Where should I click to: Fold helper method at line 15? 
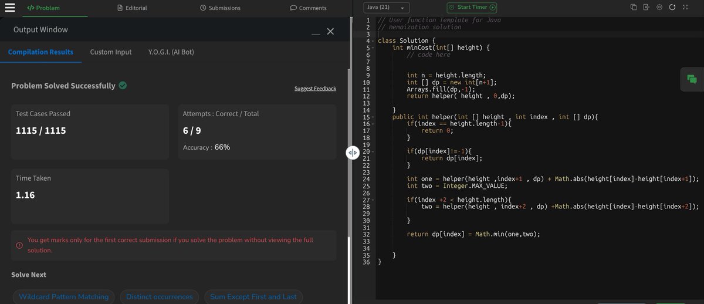pyautogui.click(x=374, y=117)
